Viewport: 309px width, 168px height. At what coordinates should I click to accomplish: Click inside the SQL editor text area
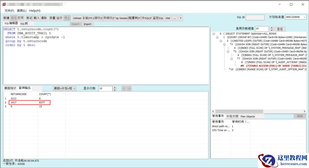tap(106, 56)
